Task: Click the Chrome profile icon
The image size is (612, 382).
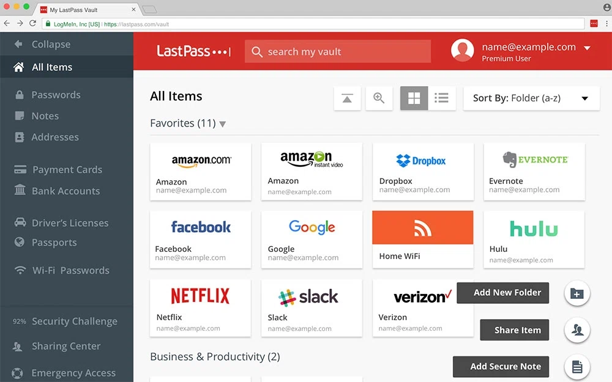Action: [x=606, y=7]
